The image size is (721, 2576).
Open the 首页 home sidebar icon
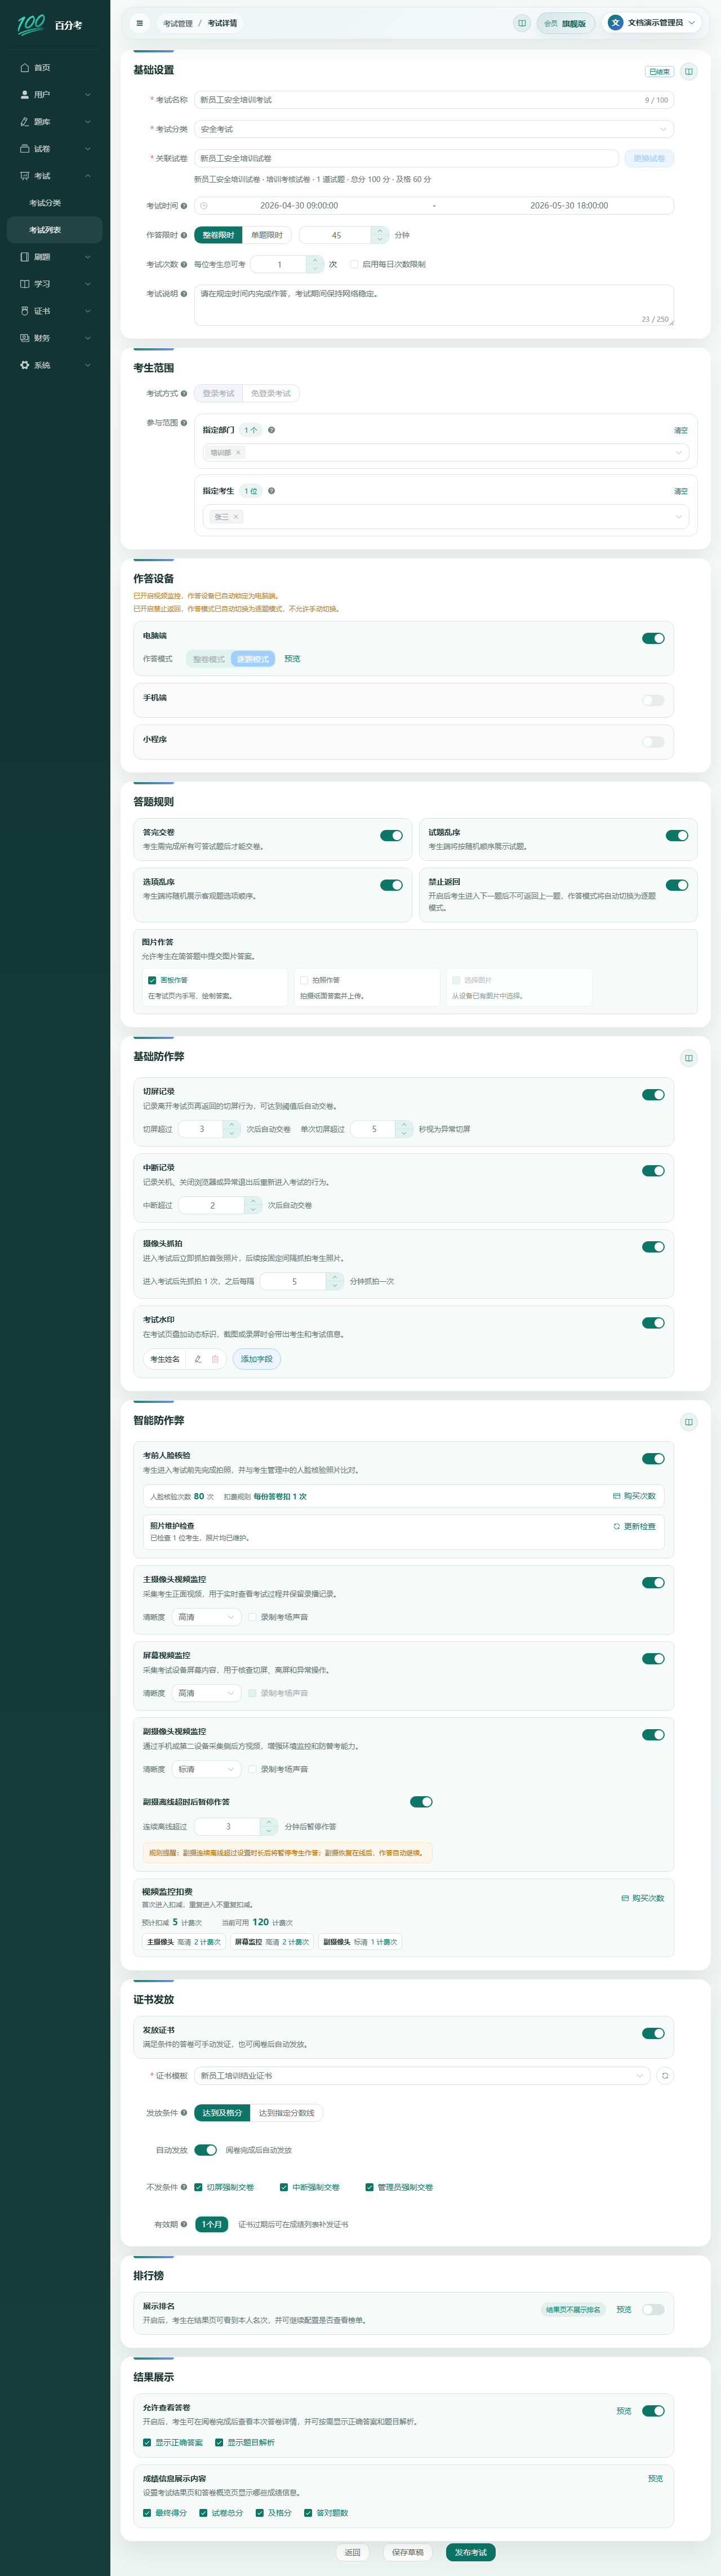click(x=25, y=68)
